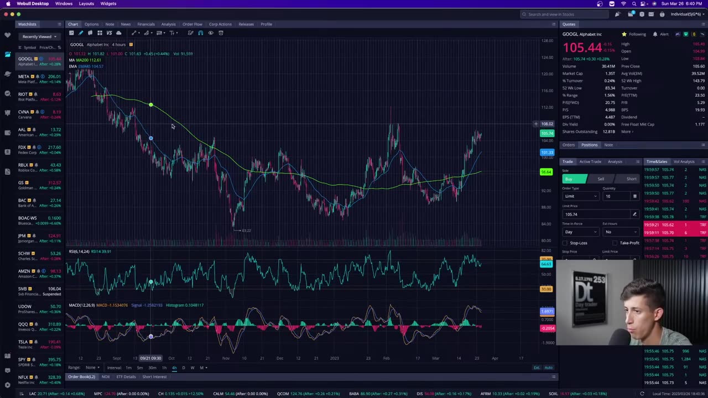
Task: Click the 108.02 price axis marker
Action: (x=546, y=124)
